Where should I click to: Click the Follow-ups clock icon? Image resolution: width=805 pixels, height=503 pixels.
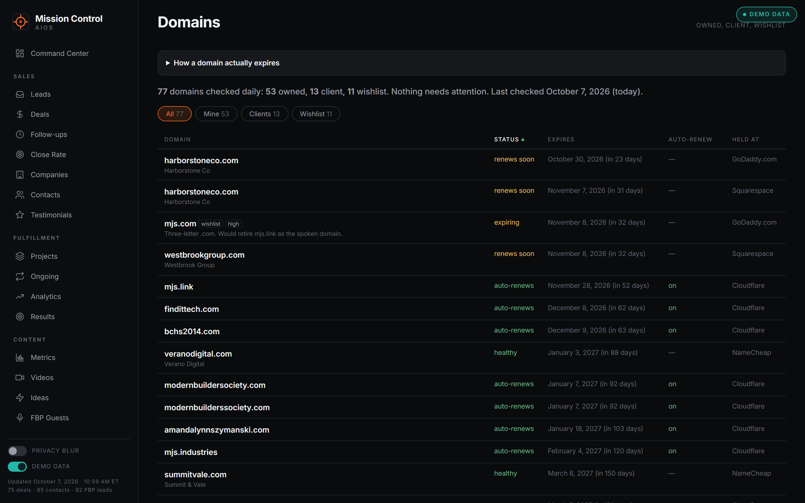tap(20, 134)
